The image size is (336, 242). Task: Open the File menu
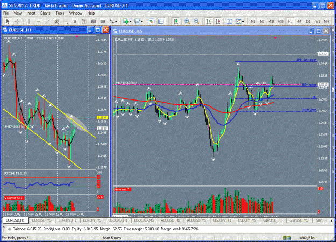pos(6,13)
